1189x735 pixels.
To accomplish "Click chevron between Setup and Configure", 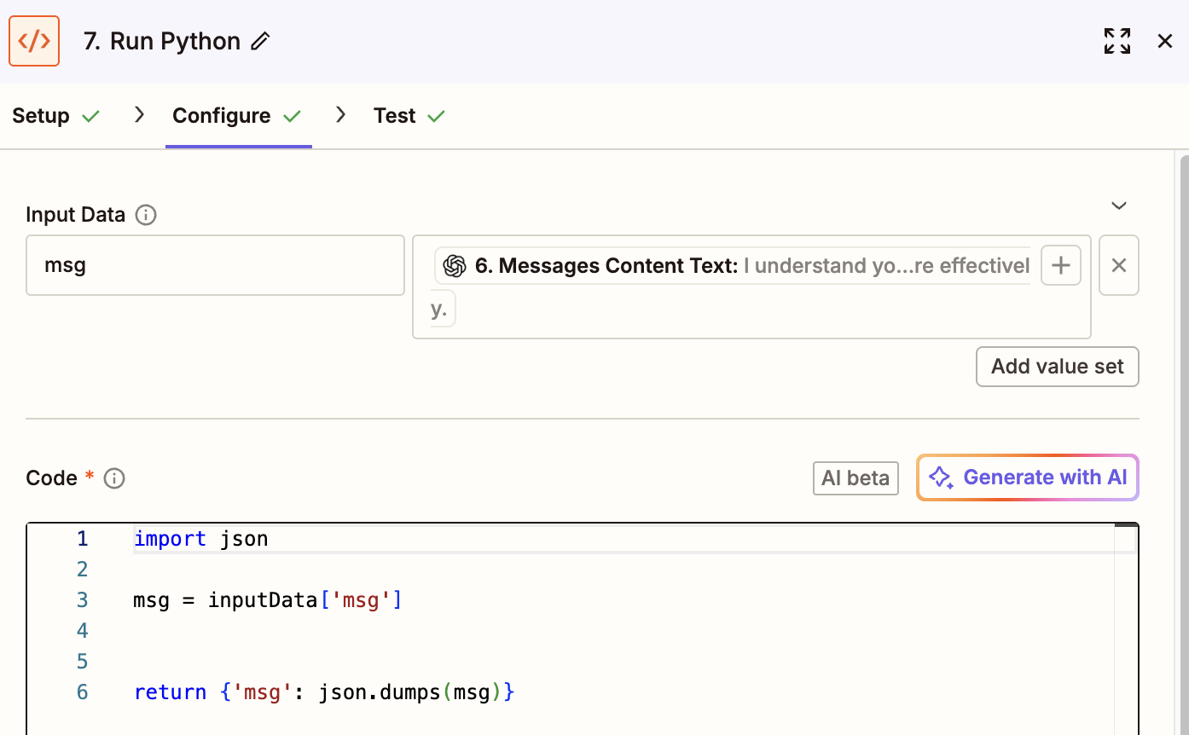I will pos(140,115).
